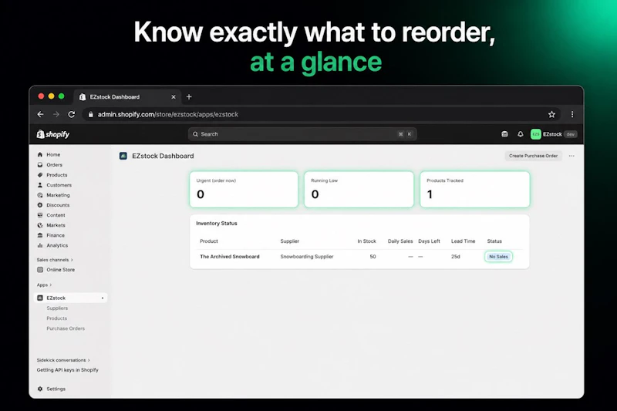Expand Sidekick conversations
The image size is (617, 411).
[x=63, y=360]
